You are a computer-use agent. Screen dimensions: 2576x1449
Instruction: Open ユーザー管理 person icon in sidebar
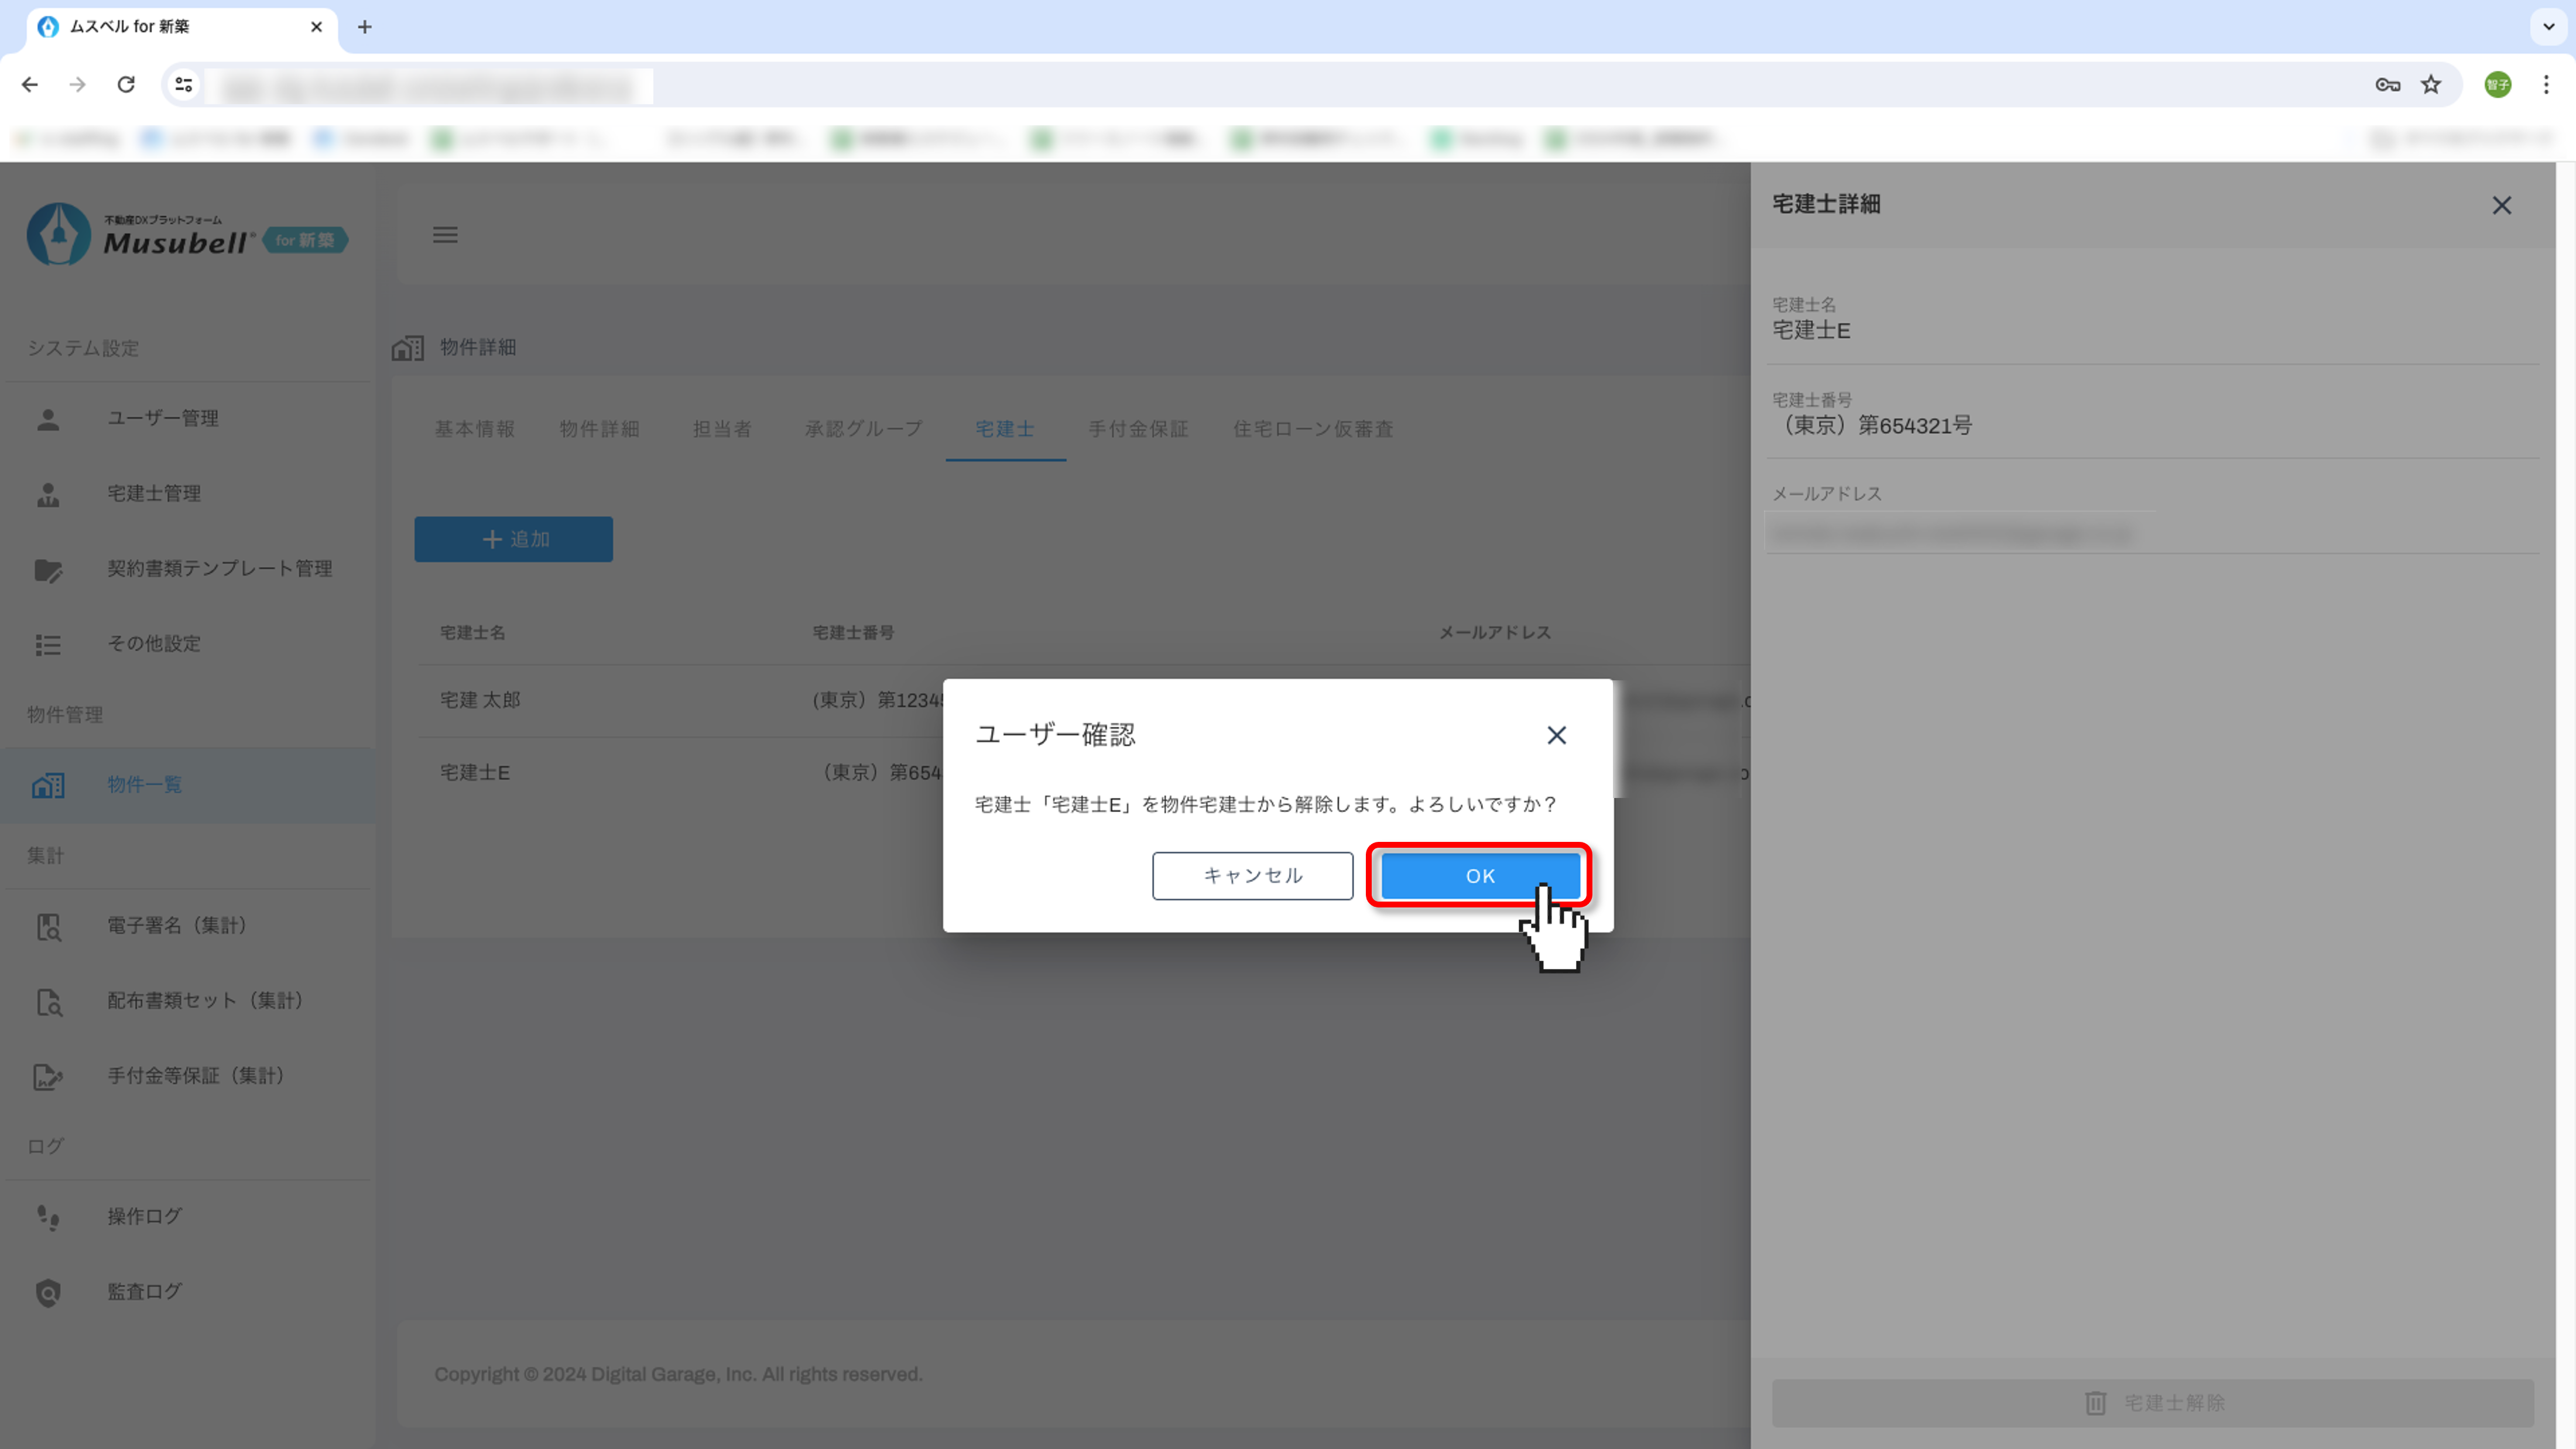pos(48,419)
